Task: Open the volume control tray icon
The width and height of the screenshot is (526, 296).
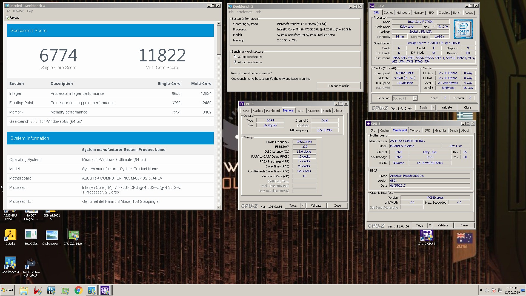Action: [487, 290]
